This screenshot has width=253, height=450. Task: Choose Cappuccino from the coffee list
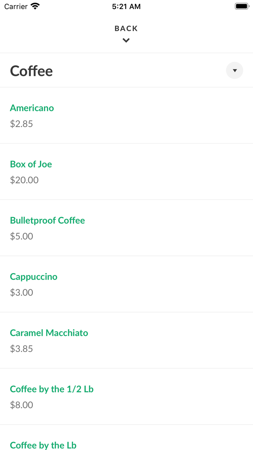(34, 277)
